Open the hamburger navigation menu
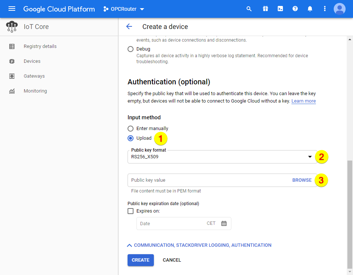353x275 pixels. [x=12, y=9]
